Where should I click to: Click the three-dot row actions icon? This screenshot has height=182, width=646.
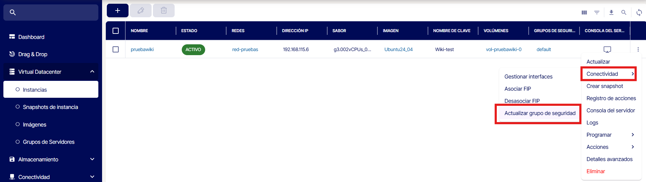[638, 49]
